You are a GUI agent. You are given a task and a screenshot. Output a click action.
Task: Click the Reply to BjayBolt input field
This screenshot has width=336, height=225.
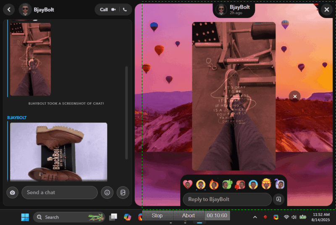[x=227, y=199]
